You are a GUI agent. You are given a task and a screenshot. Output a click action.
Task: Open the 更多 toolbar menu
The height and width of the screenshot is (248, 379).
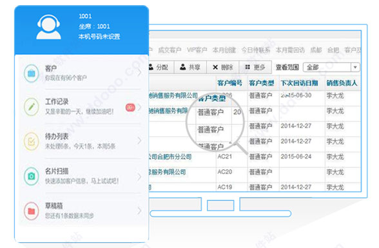pyautogui.click(x=255, y=67)
